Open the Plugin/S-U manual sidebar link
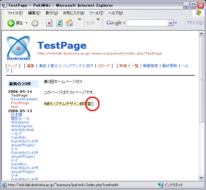The image size is (206, 190). point(24,145)
